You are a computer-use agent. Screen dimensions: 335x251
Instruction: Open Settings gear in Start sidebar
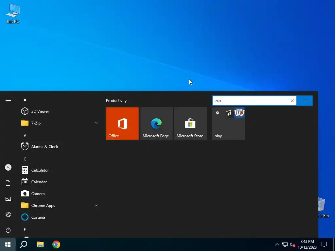8,214
